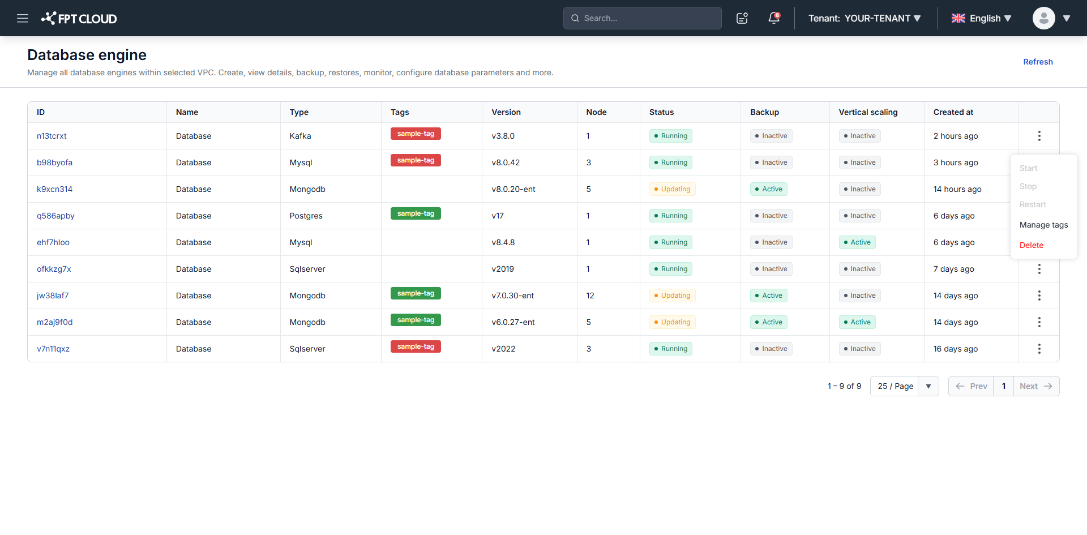Open the notifications bell
Viewport: 1087px width, 535px height.
click(774, 18)
